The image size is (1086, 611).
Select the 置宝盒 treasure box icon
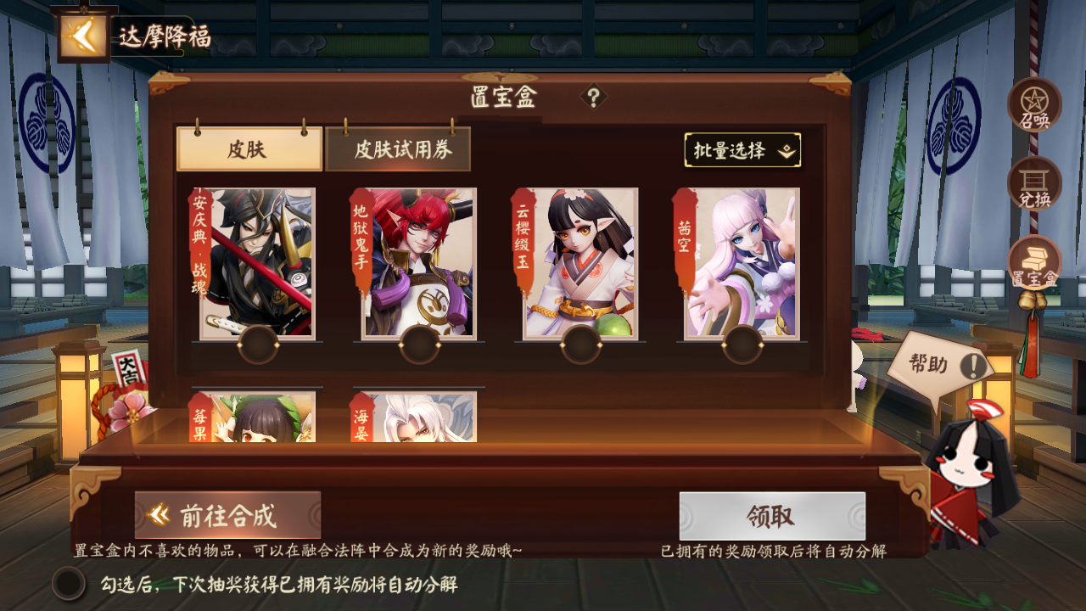coord(1034,263)
